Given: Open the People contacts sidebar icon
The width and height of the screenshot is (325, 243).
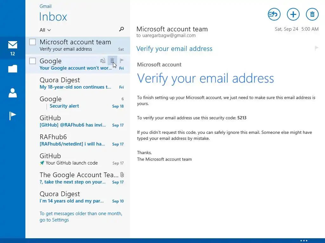Looking at the screenshot, I should point(13,93).
